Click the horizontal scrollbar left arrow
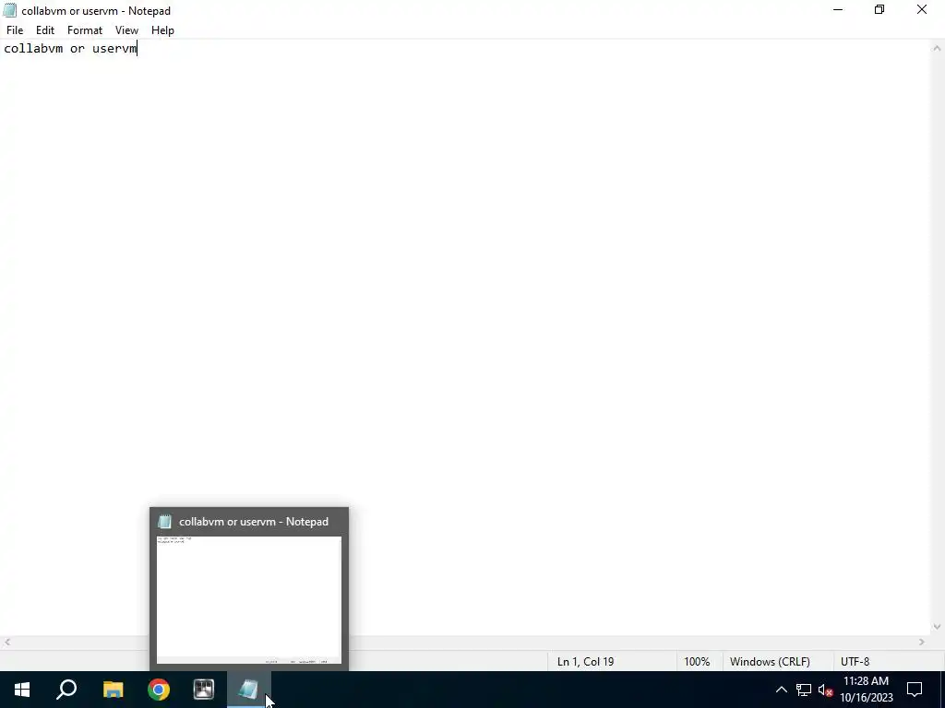Viewport: 945px width, 708px height. (7, 643)
